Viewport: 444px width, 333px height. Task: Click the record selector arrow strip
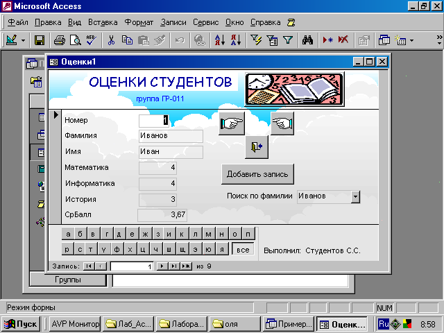click(55, 166)
